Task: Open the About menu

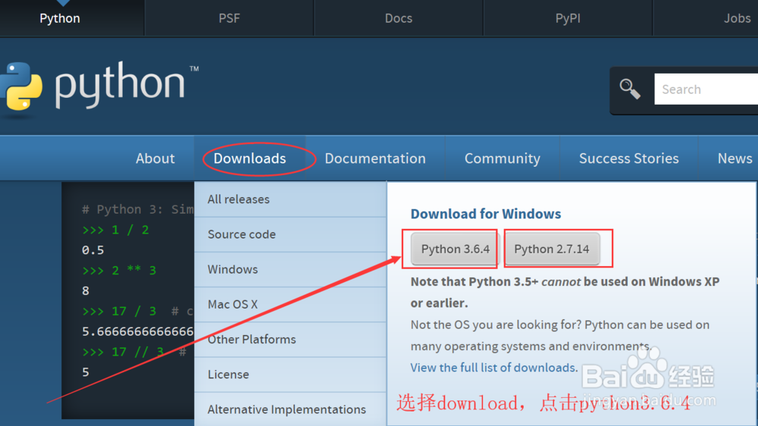Action: (155, 158)
